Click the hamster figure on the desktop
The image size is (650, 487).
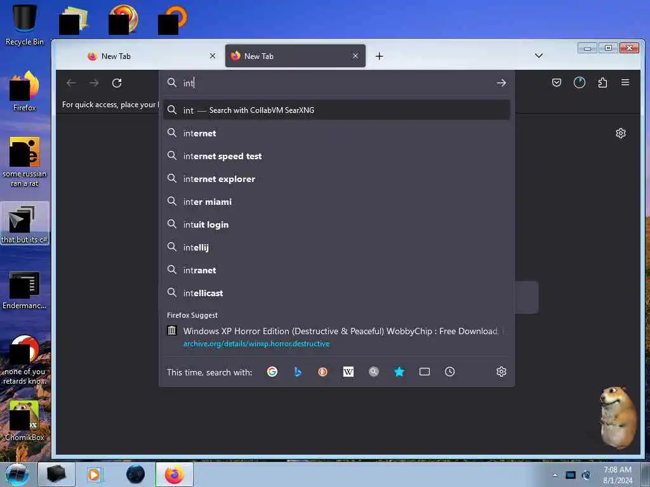618,417
